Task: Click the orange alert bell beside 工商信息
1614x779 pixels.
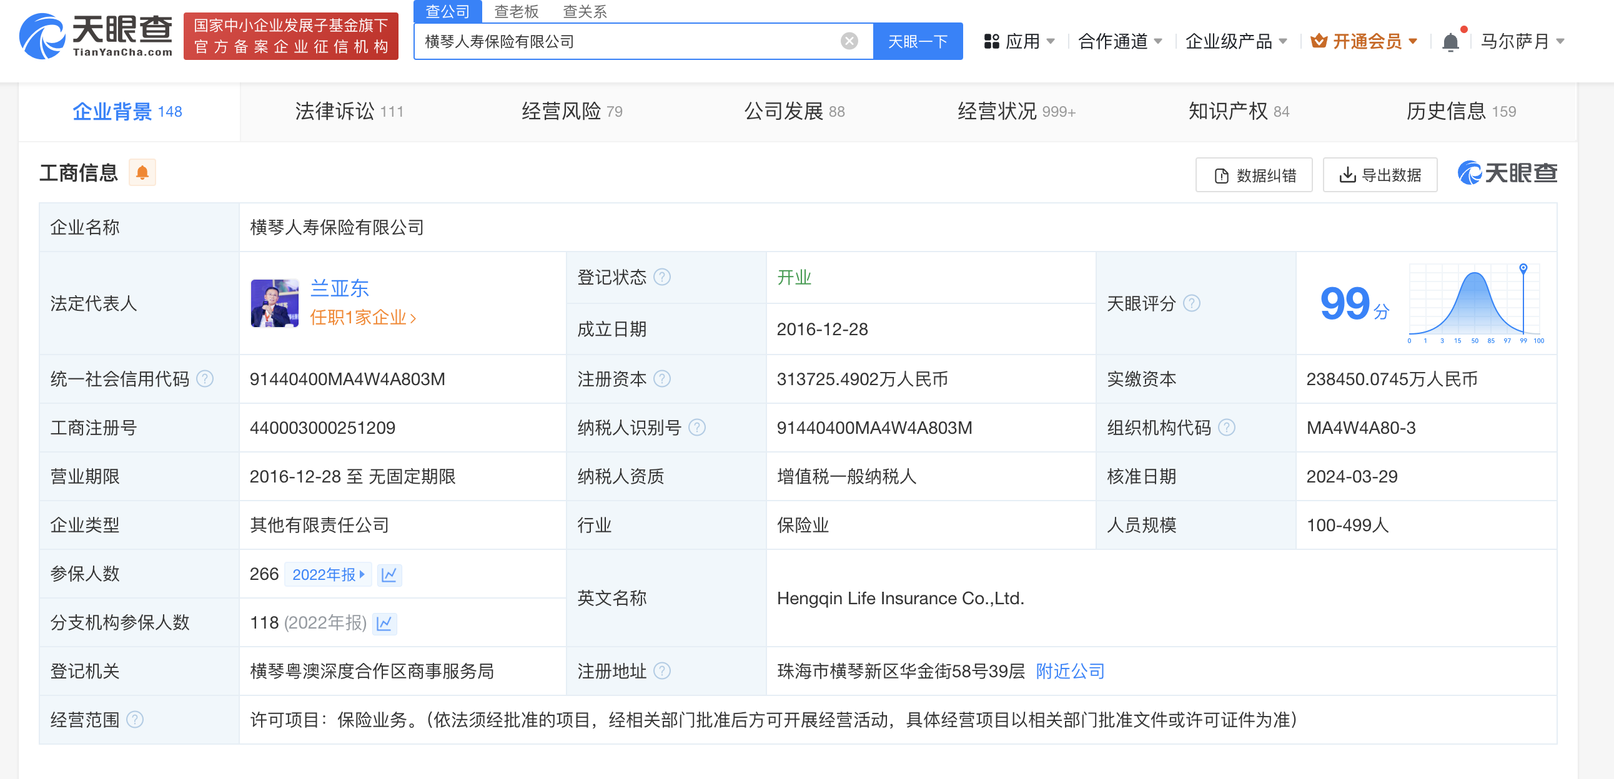Action: (x=142, y=173)
